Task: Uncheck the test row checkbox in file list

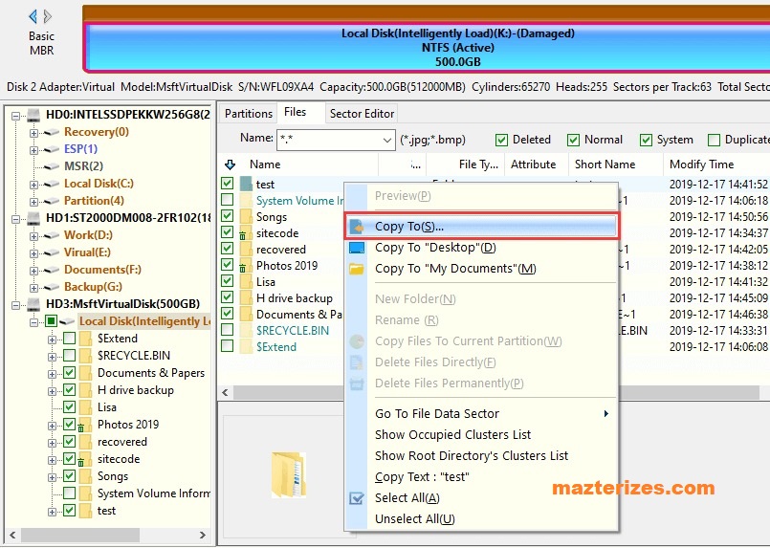Action: [x=227, y=184]
